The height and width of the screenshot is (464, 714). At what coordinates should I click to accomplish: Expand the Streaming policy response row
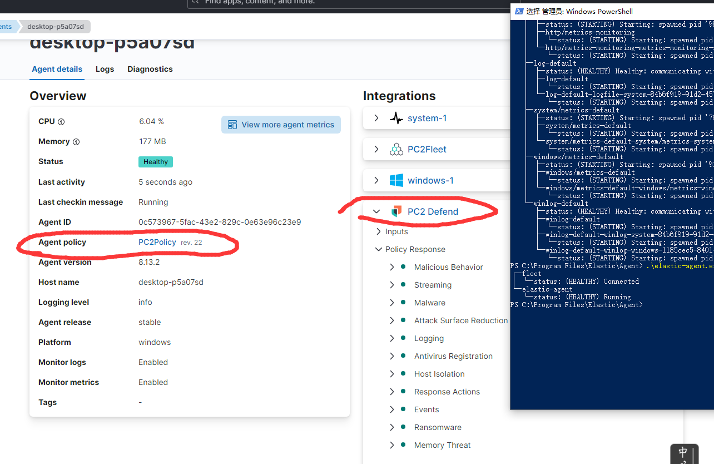click(392, 285)
